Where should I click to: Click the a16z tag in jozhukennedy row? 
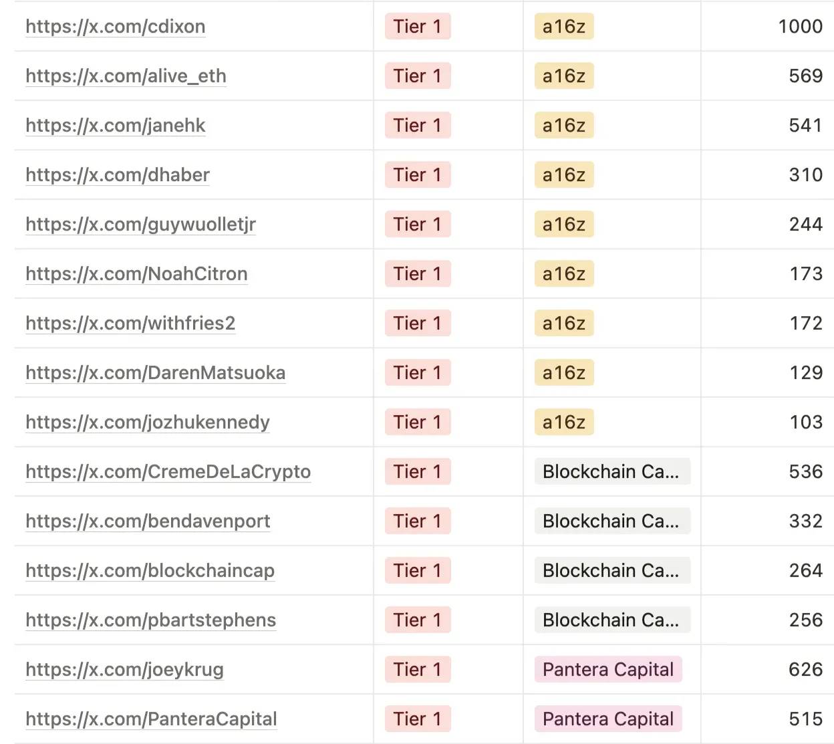click(563, 422)
